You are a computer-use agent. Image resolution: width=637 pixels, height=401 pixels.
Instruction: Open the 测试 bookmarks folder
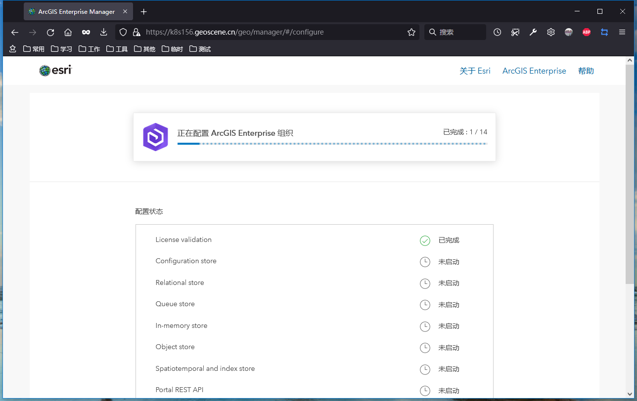point(200,49)
